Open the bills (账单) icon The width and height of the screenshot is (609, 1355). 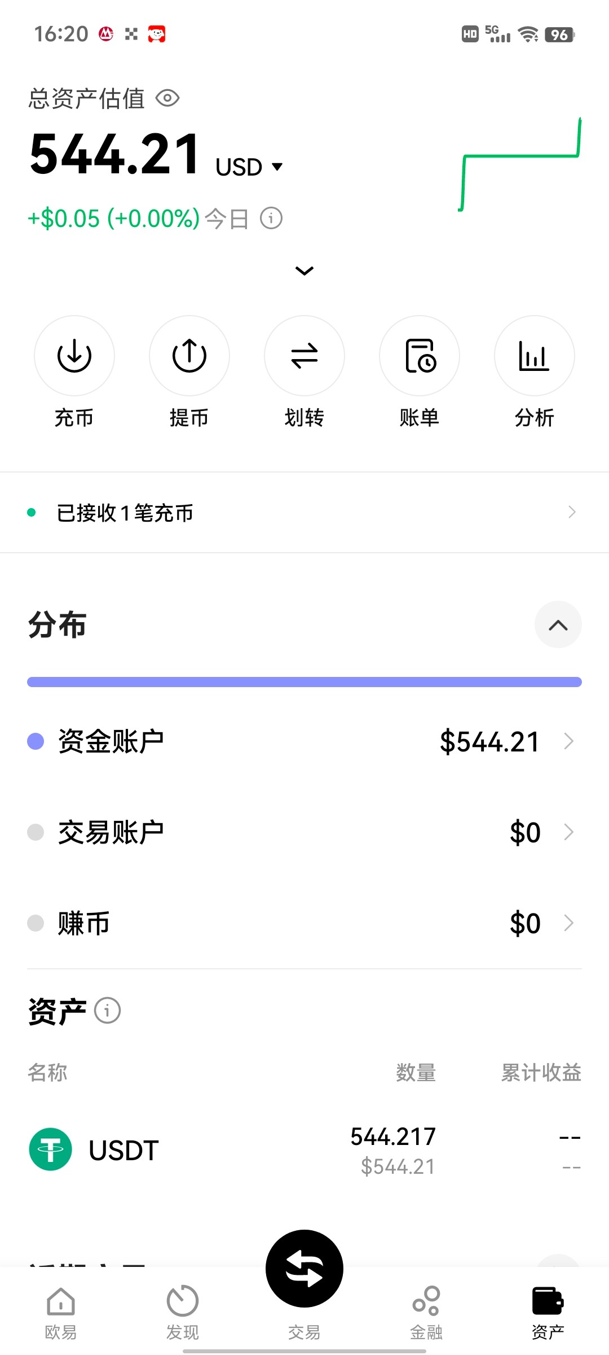pos(420,356)
